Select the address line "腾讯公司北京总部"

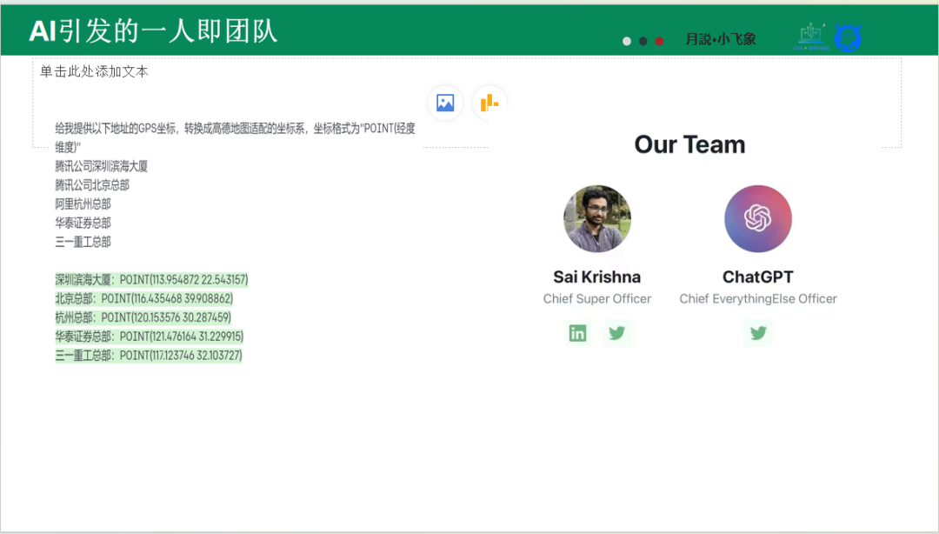92,185
